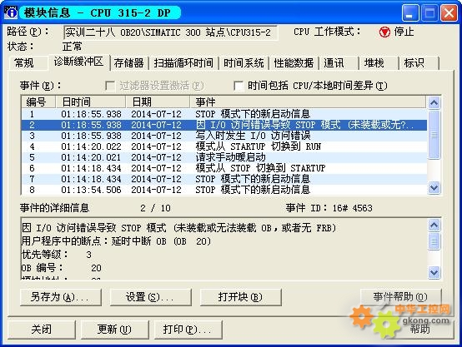Select event 4 模式从 STARTUP 切换到 RUN
The width and height of the screenshot is (462, 347).
click(224, 146)
